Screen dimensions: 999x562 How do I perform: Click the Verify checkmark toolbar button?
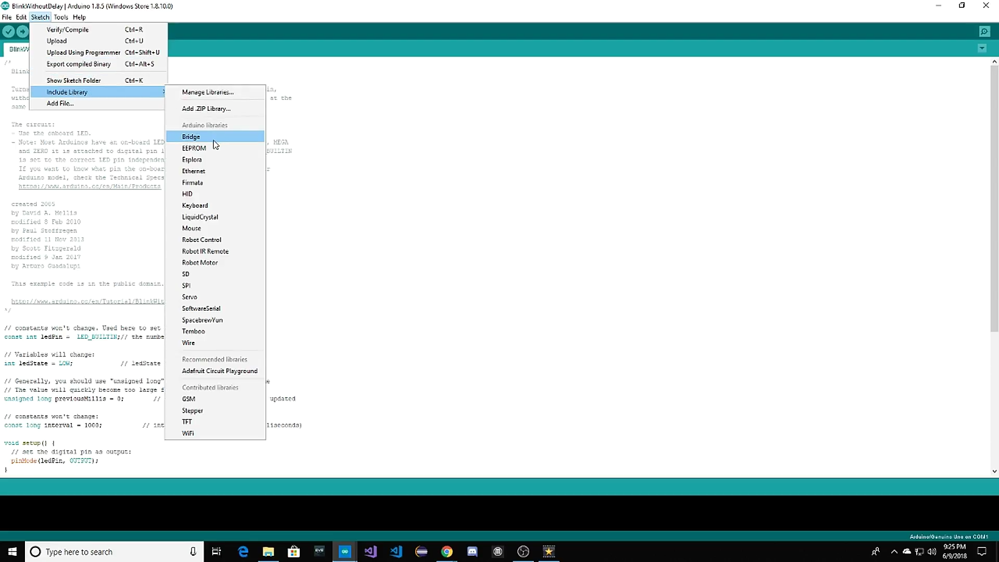click(x=8, y=32)
